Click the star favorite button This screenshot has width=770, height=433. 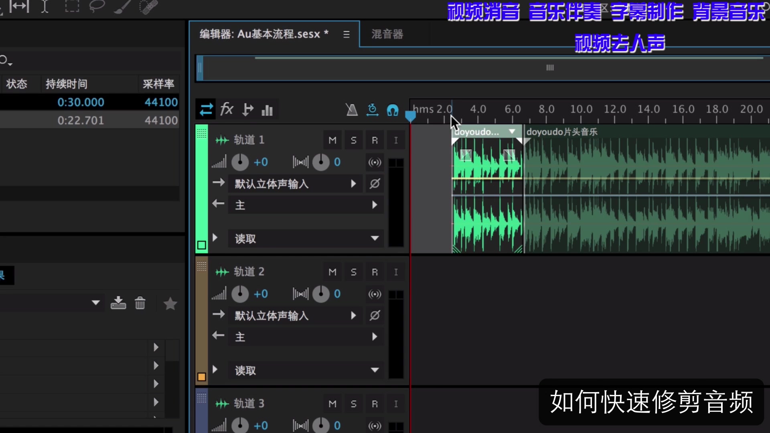point(170,304)
